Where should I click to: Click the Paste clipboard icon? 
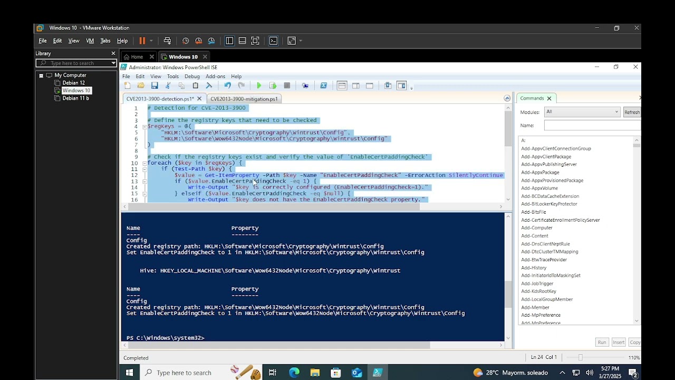point(195,85)
